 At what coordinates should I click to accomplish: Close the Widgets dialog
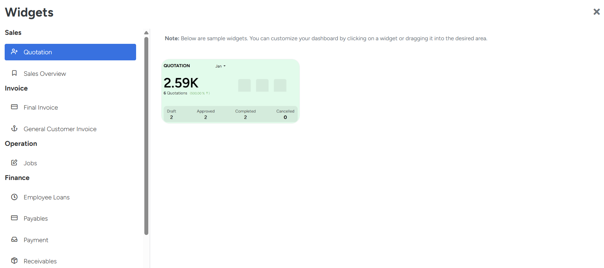coord(596,12)
